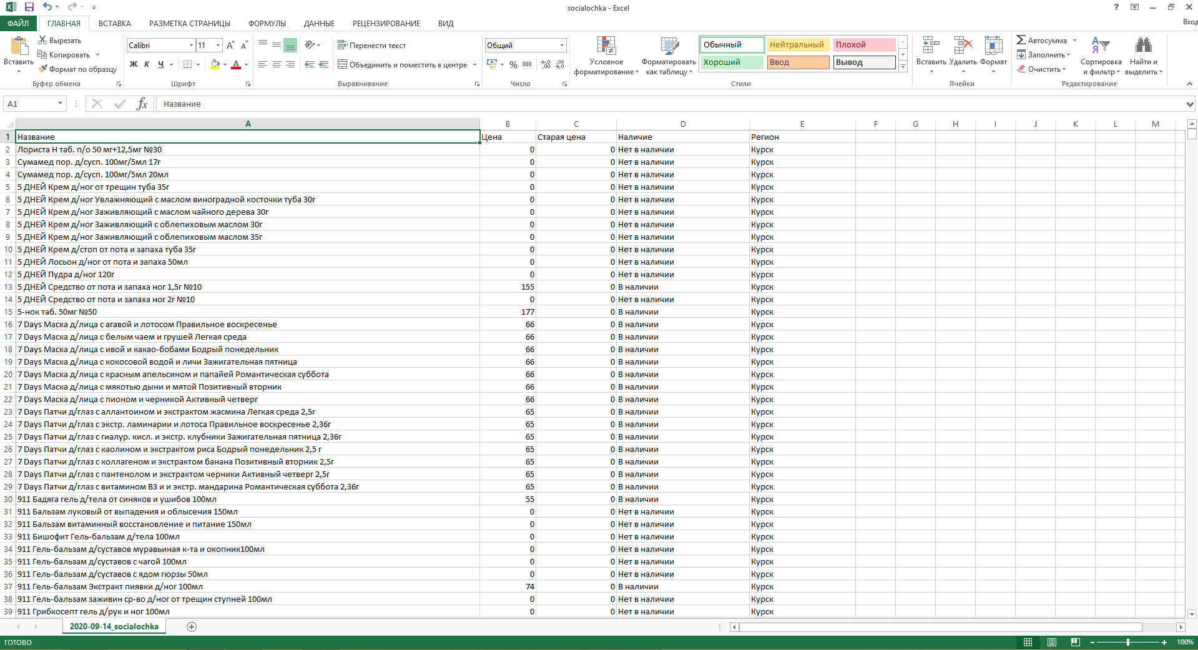Add new sheet plus button
The width and height of the screenshot is (1198, 650).
coord(192,626)
